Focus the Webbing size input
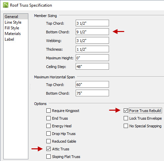 [x=92, y=40]
